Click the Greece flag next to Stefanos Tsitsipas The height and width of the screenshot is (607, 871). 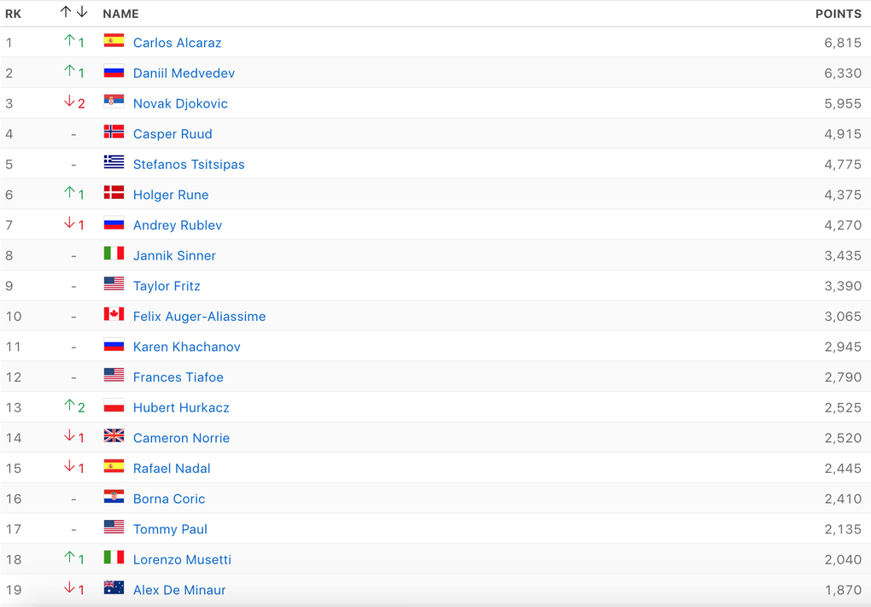pyautogui.click(x=114, y=162)
